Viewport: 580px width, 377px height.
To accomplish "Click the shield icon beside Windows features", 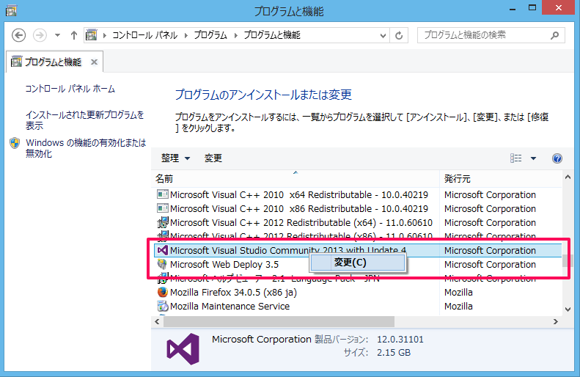I will pos(15,143).
